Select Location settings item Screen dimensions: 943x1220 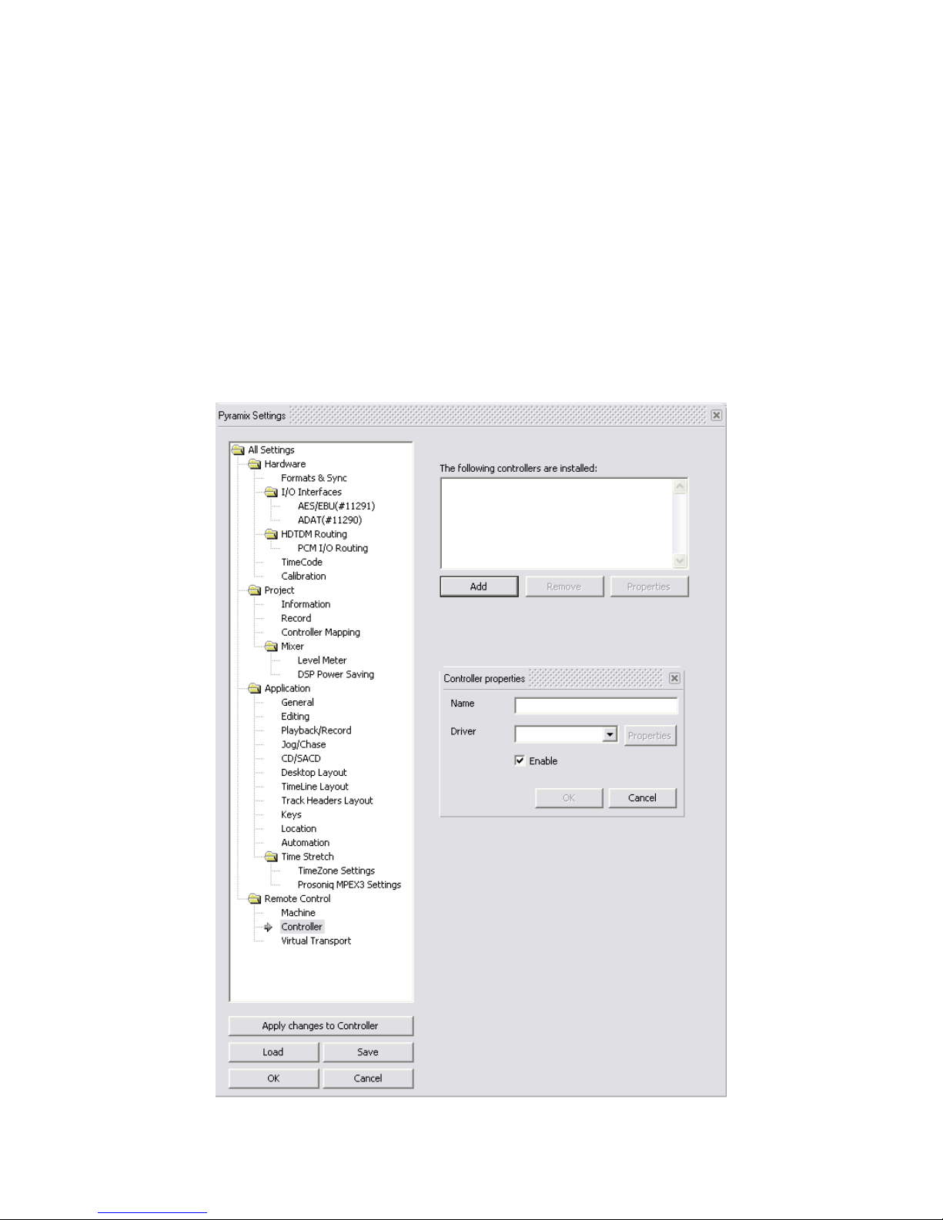pyautogui.click(x=299, y=829)
